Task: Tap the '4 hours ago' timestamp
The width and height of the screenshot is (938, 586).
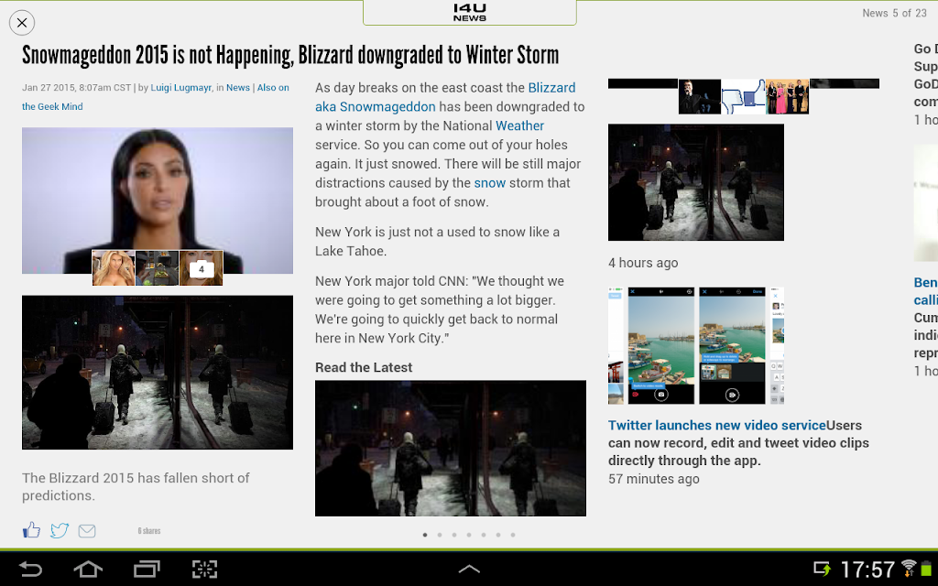Action: (x=643, y=263)
